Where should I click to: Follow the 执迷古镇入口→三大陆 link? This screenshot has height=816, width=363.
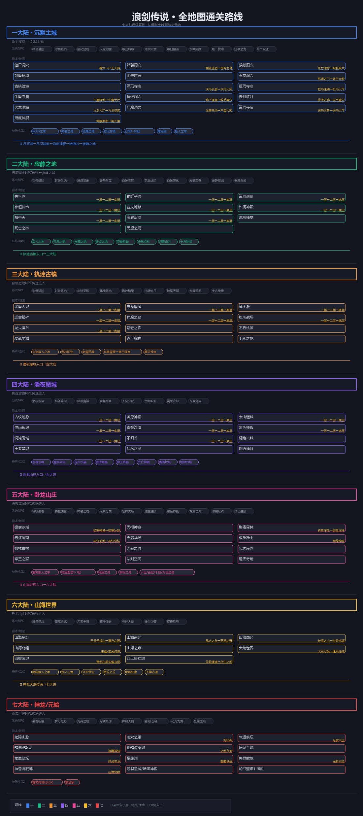tap(38, 254)
